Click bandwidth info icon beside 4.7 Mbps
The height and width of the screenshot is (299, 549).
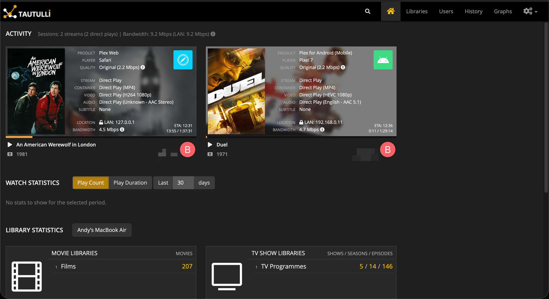click(322, 130)
